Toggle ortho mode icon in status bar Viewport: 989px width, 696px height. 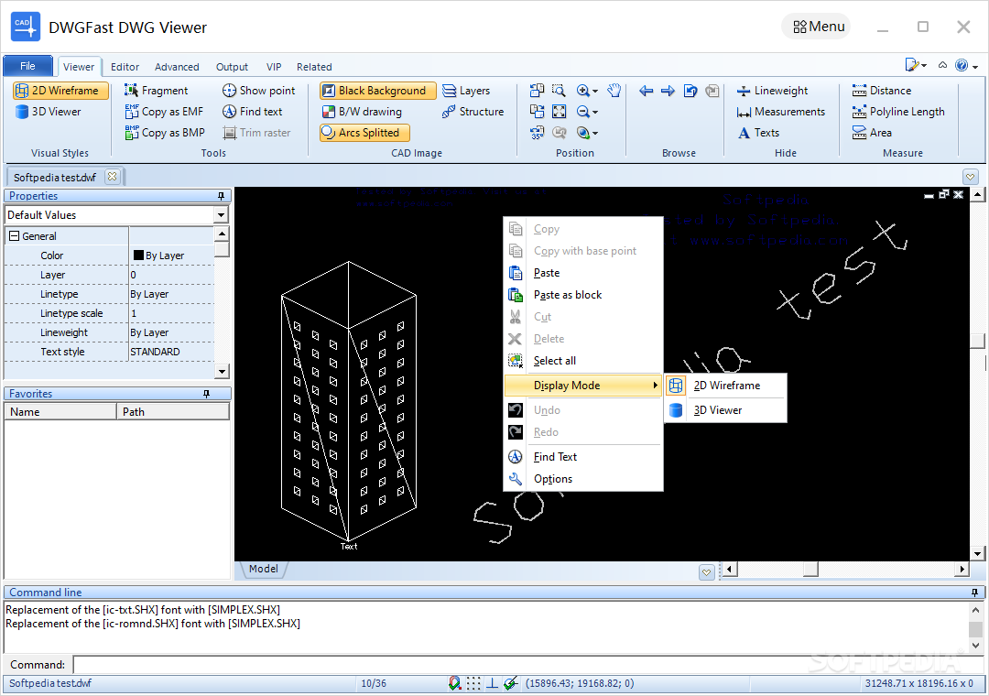coord(492,683)
